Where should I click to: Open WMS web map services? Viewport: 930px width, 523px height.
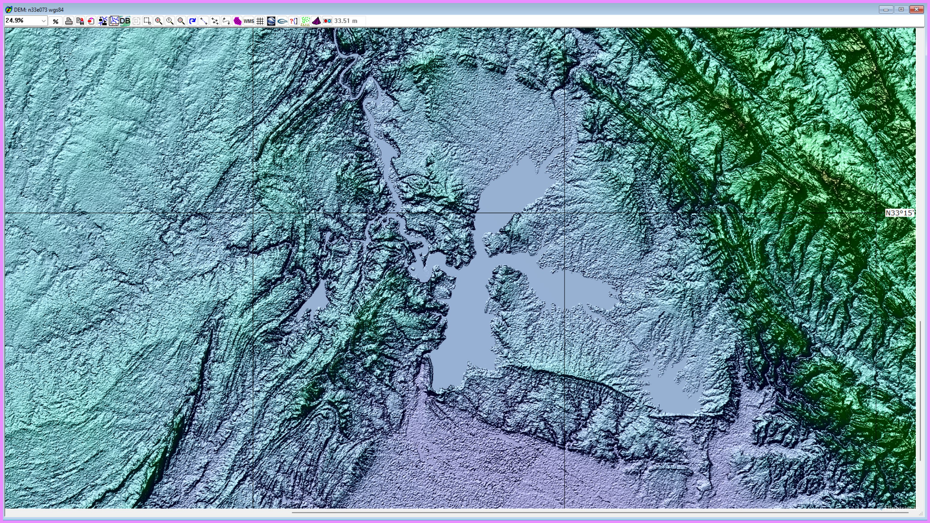pos(248,21)
